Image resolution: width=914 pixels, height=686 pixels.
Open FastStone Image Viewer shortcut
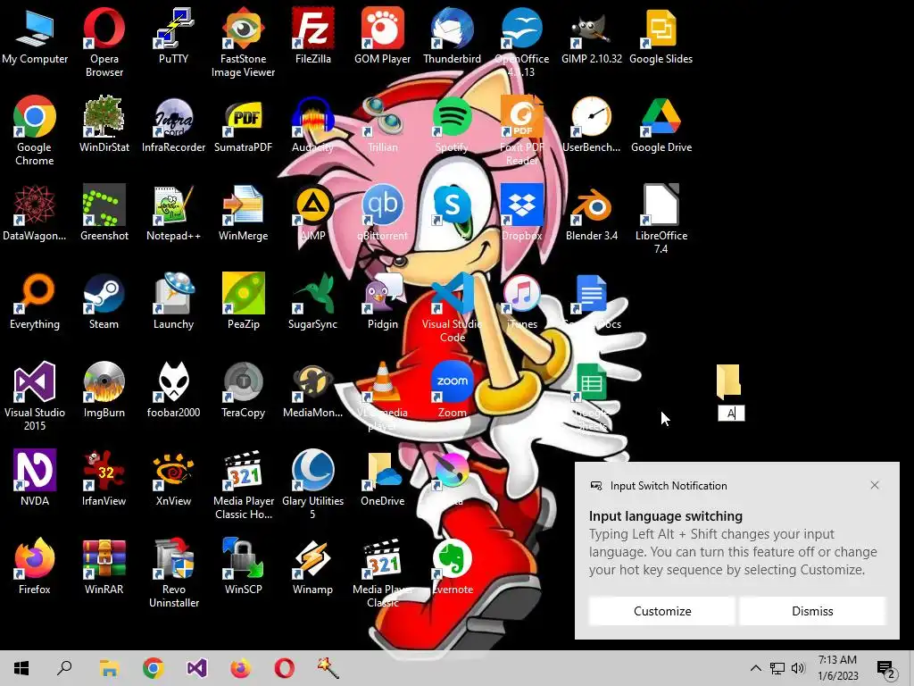(243, 28)
